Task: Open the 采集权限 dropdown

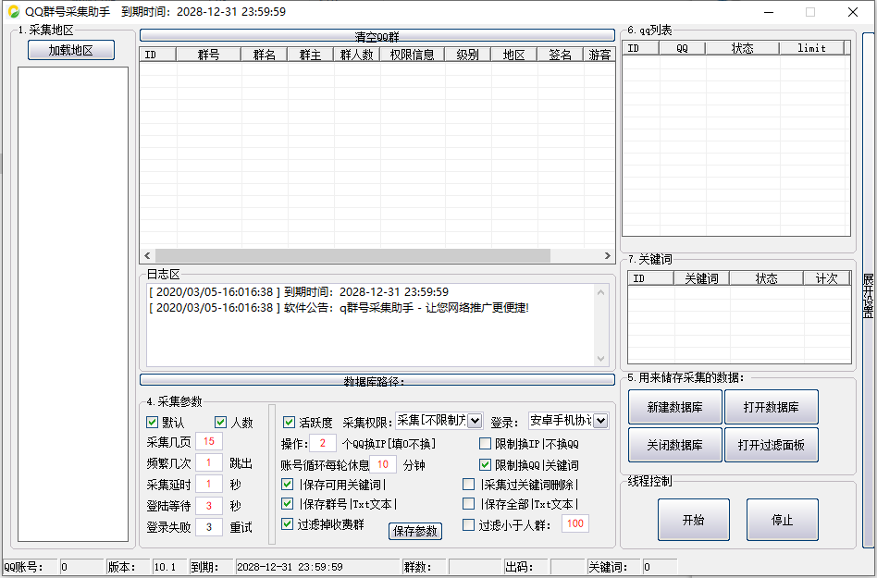Action: coord(475,421)
